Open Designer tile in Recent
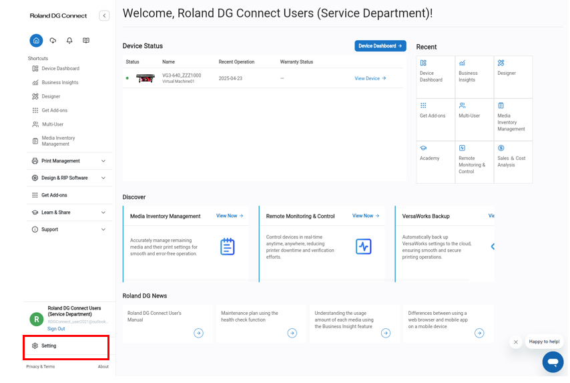This screenshot has width=570, height=383. point(513,77)
